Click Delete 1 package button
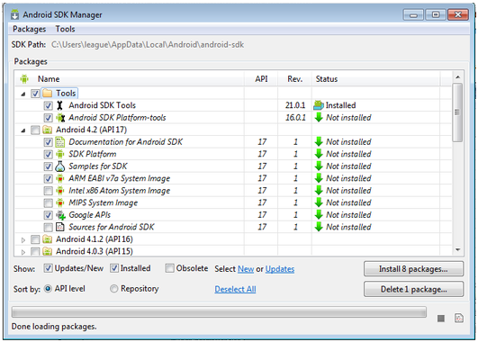The width and height of the screenshot is (478, 342). point(413,289)
